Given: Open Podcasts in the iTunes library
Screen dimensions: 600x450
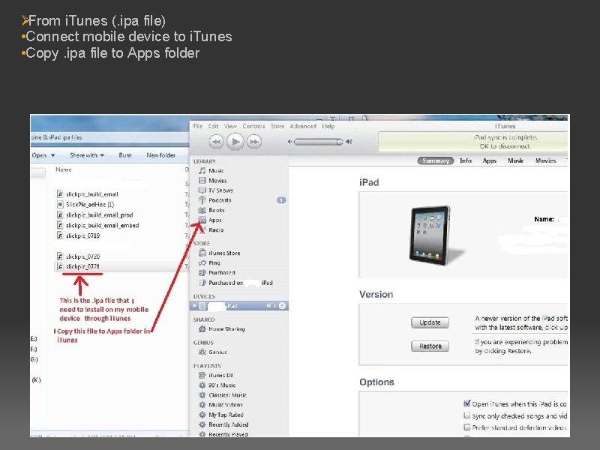Looking at the screenshot, I should coord(220,200).
